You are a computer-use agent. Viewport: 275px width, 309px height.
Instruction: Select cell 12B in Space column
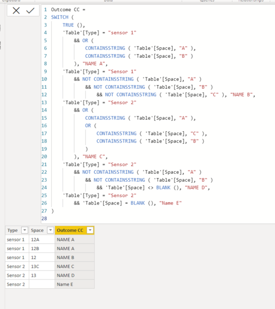[x=42, y=249]
